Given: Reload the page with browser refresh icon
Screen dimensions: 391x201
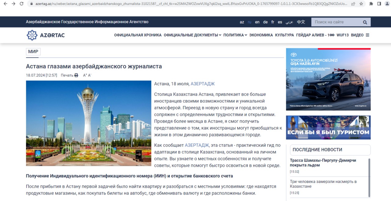Looking at the screenshot, I should point(21,4).
